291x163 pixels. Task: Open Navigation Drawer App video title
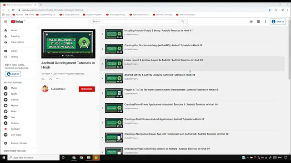(x=176, y=134)
